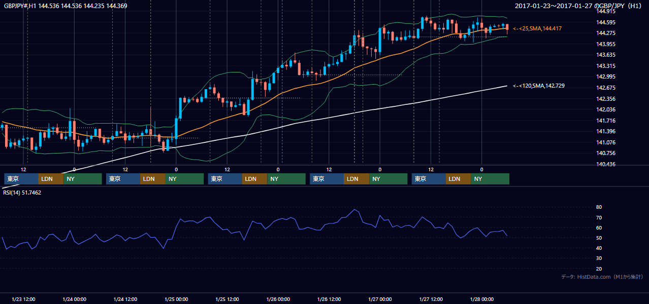The height and width of the screenshot is (304, 649).
Task: Click RSI axis level 80
Action: pos(599,207)
